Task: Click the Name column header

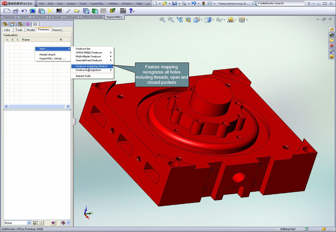Action: (x=37, y=40)
